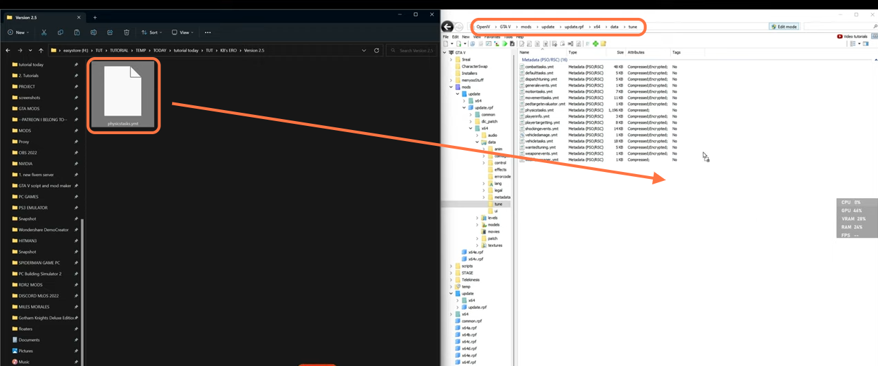
Task: Collapse the mods node in OpenIV tree
Action: point(451,87)
